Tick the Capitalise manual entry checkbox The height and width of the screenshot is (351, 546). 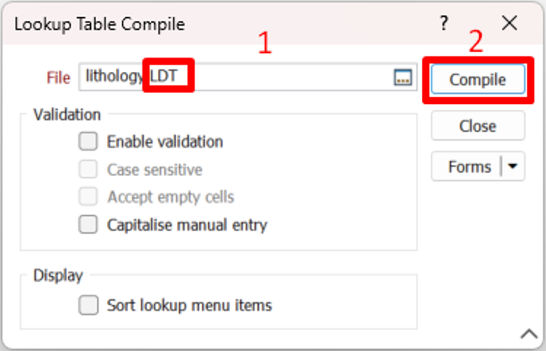88,225
